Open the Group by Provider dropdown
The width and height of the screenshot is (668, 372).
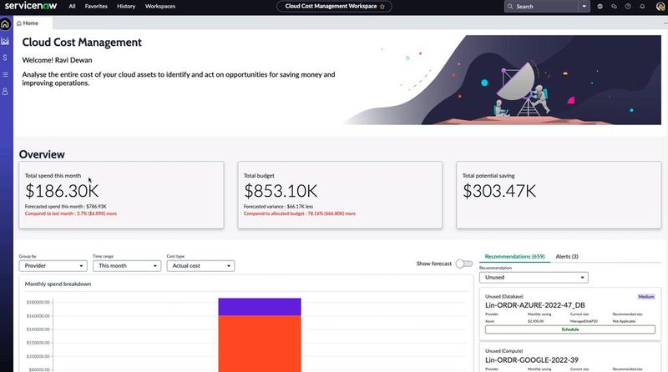coord(53,265)
